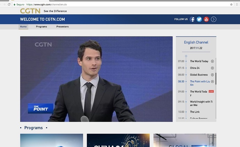Play China 24 schedule entry
The height and width of the screenshot is (147, 240).
(213, 68)
